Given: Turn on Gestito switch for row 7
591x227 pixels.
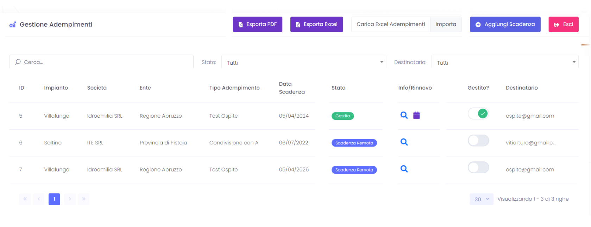Looking at the screenshot, I should (x=478, y=167).
